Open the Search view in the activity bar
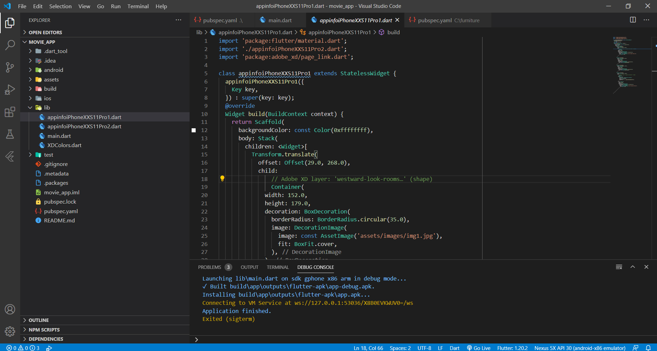The height and width of the screenshot is (351, 657). point(10,45)
